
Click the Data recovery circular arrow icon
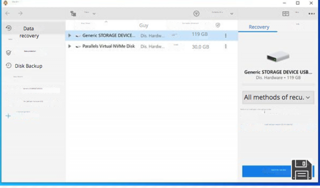click(x=8, y=28)
